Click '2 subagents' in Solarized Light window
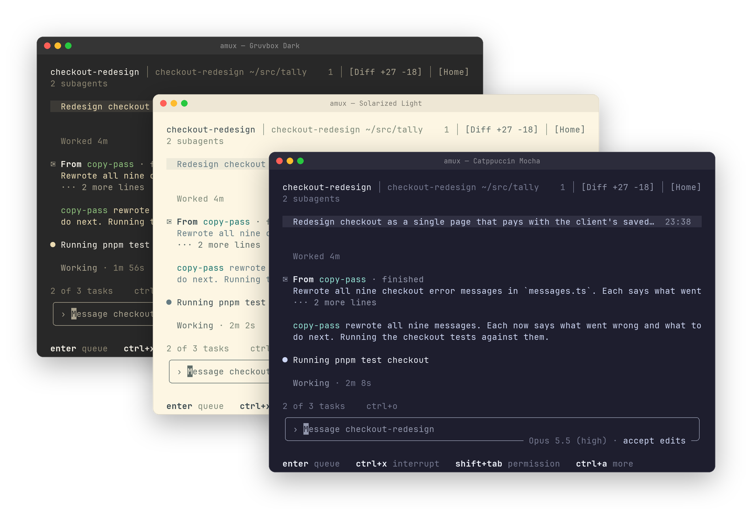 pyautogui.click(x=195, y=141)
